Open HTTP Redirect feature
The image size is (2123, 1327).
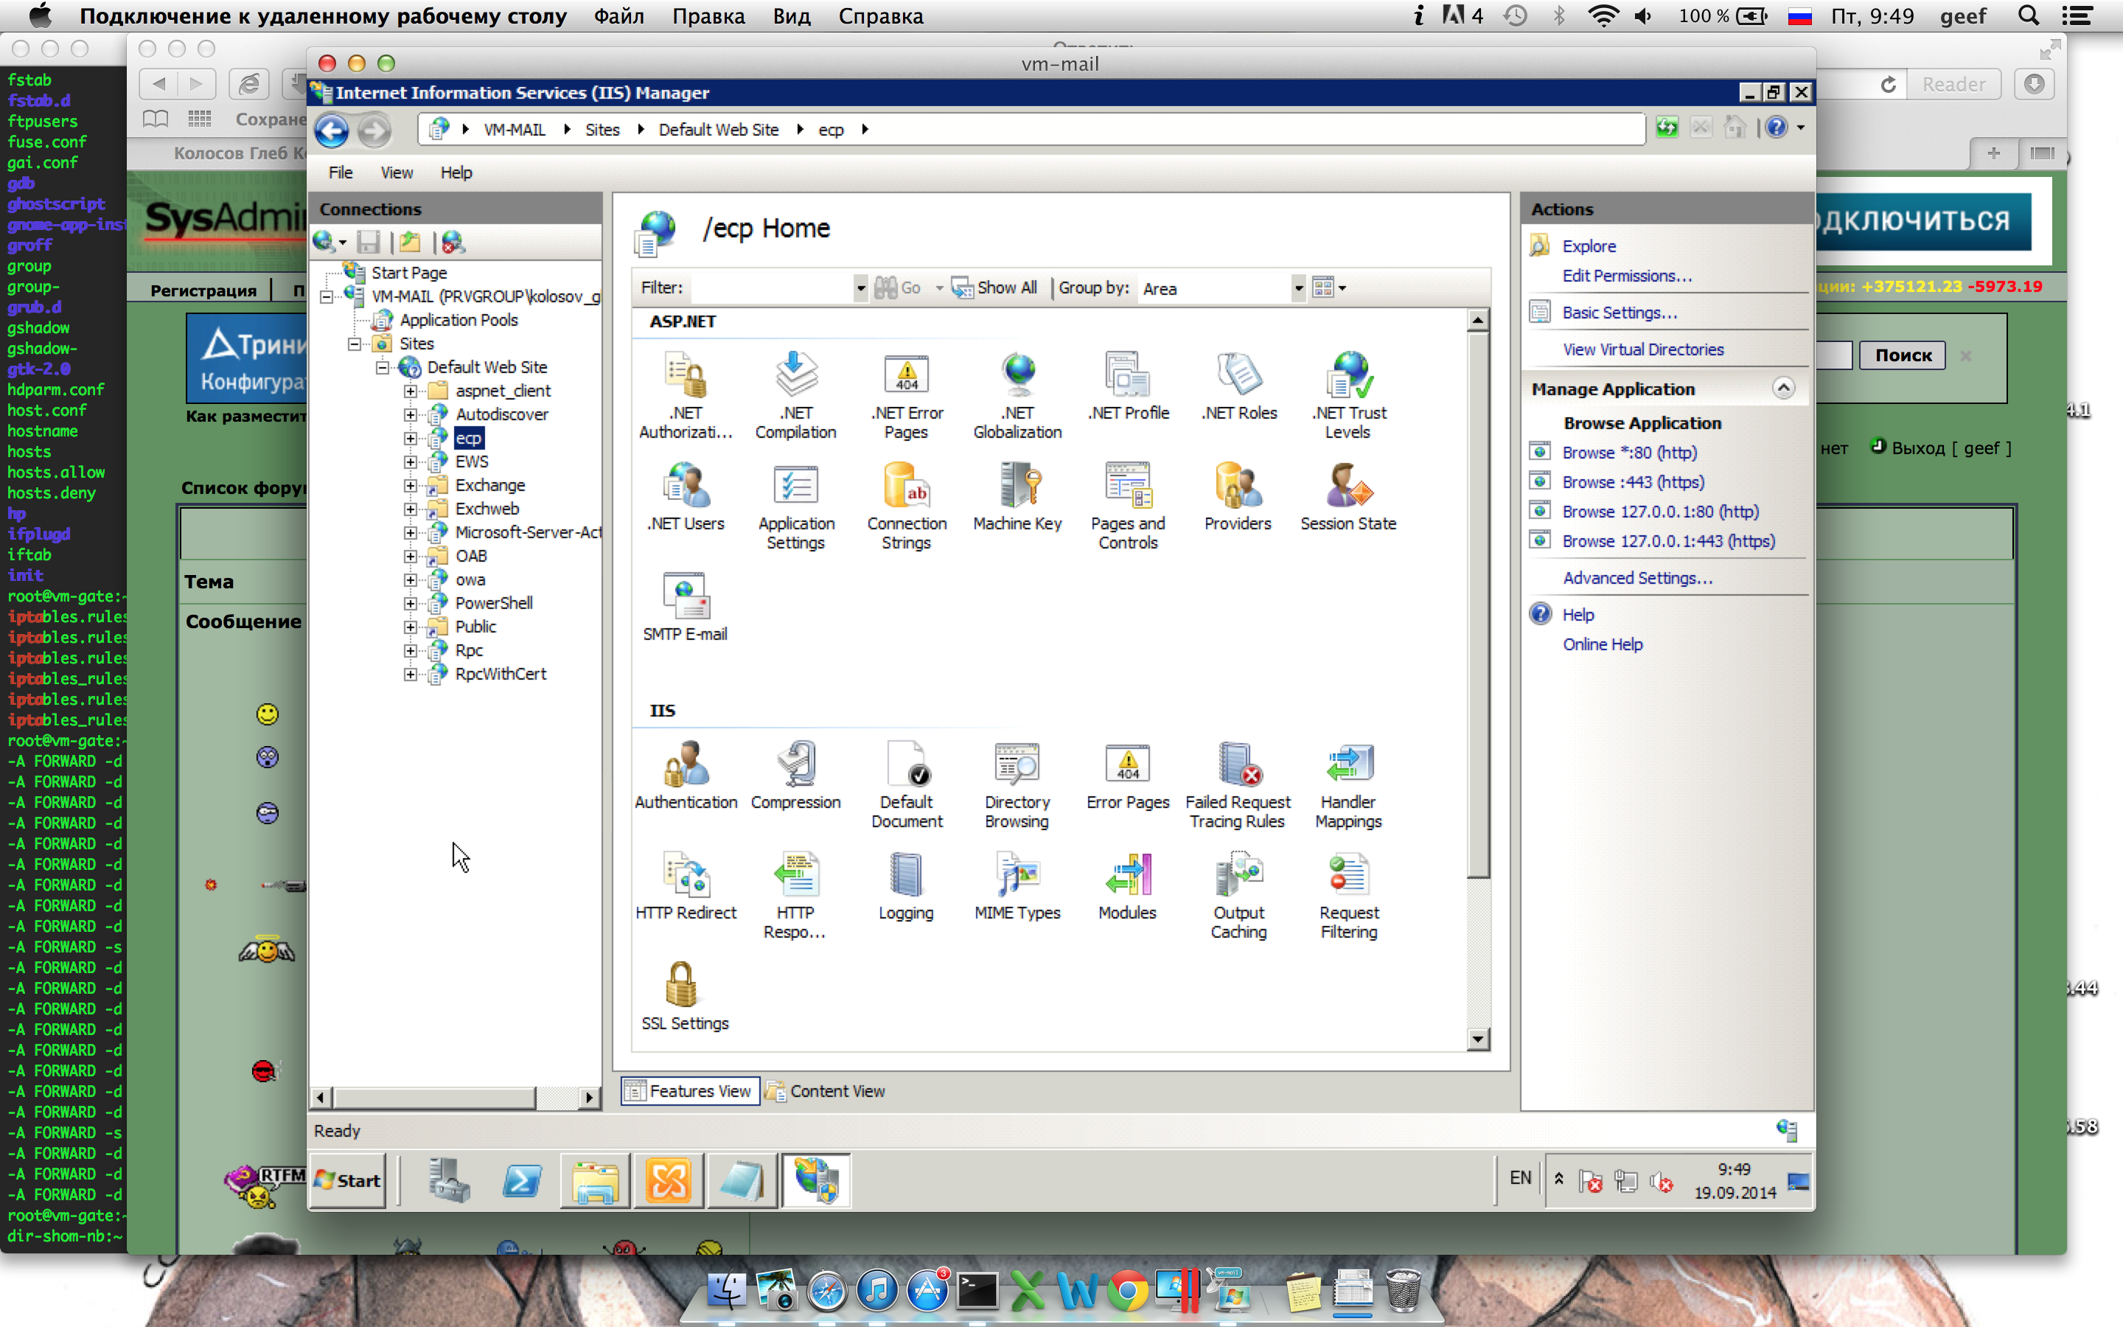pyautogui.click(x=685, y=885)
